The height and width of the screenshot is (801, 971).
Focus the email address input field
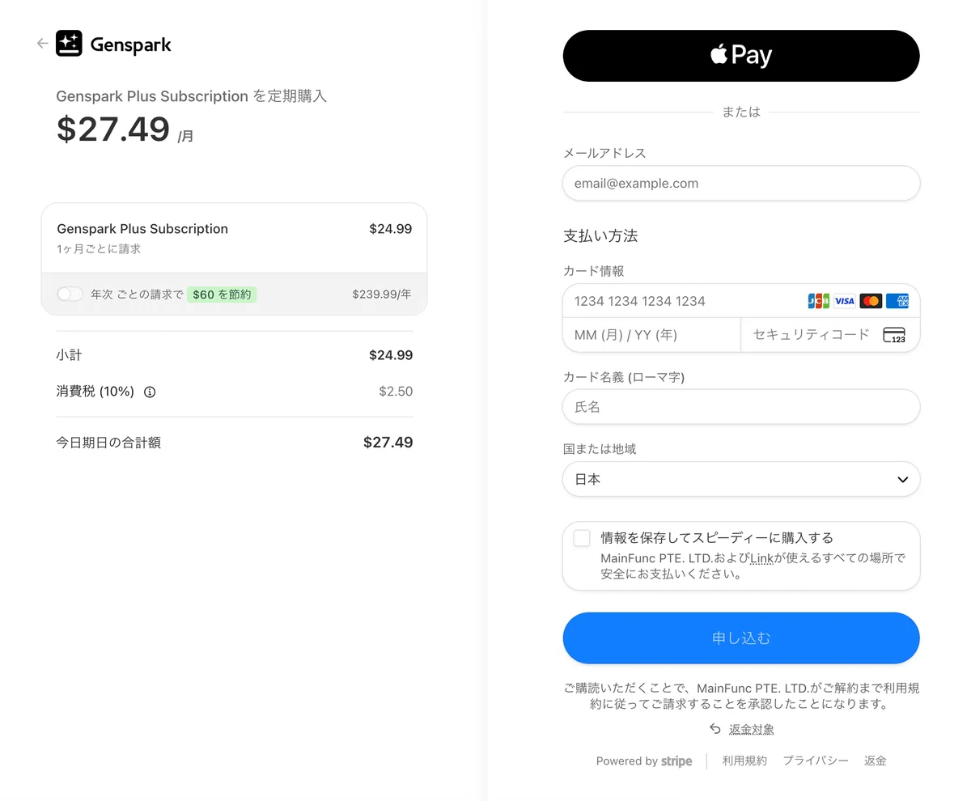(x=741, y=183)
